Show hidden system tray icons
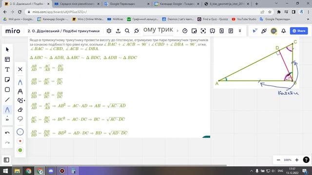Image resolution: width=312 pixels, height=175 pixels. click(252, 171)
